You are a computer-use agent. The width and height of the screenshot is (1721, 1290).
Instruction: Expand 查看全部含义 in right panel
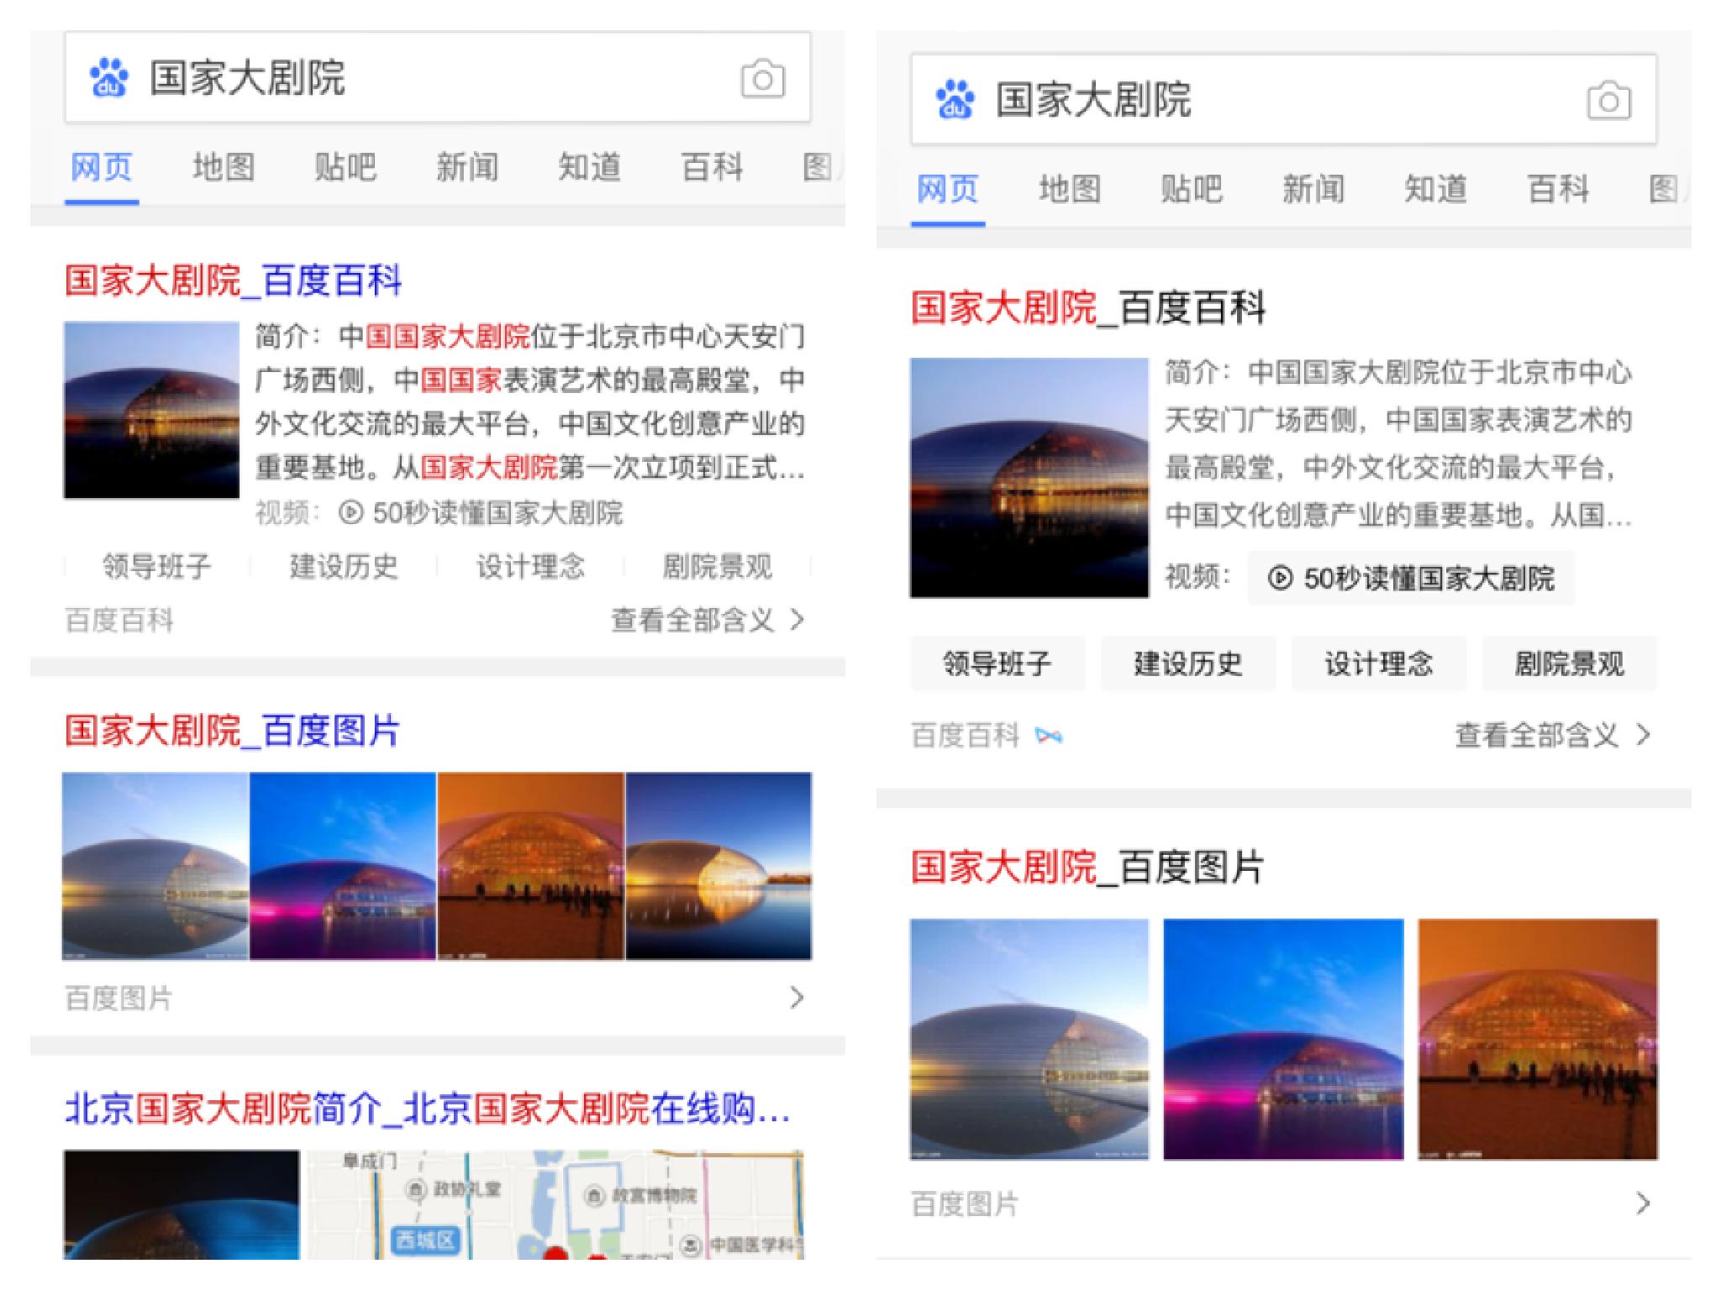1553,736
